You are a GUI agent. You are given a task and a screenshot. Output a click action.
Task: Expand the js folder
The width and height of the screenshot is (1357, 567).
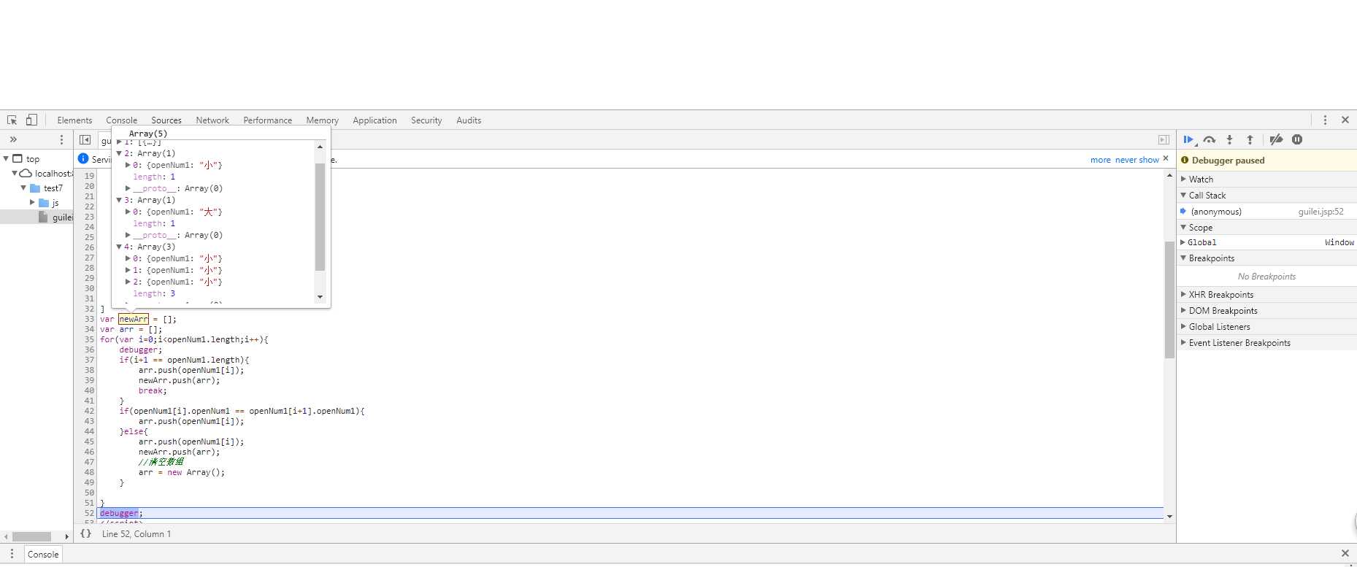32,202
